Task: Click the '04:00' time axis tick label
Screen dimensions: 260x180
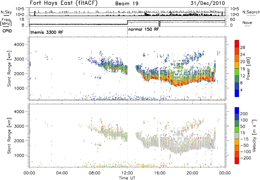Action: pos(62,173)
